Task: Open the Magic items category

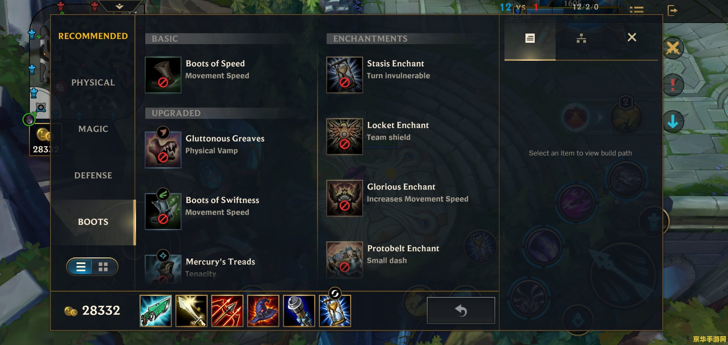Action: (x=93, y=129)
